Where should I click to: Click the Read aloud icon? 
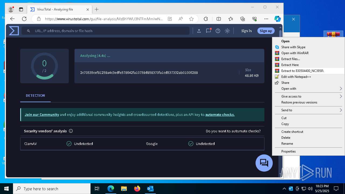(x=181, y=19)
